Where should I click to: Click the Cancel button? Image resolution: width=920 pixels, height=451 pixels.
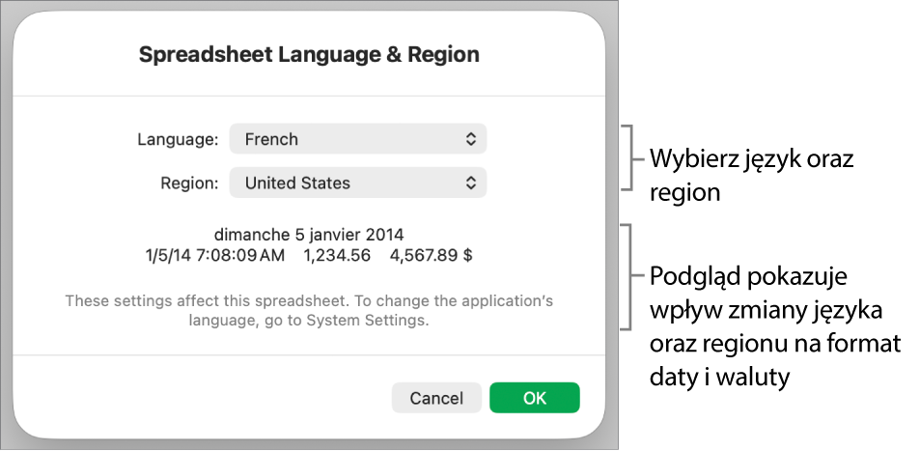click(x=436, y=398)
